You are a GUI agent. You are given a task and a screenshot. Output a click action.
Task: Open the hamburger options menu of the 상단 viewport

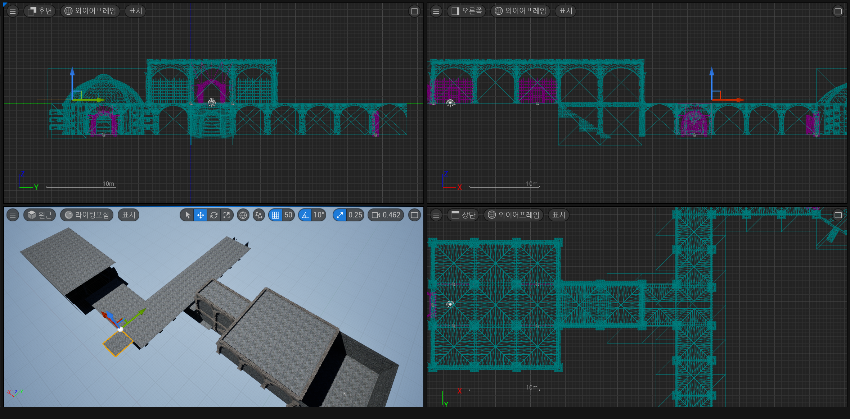click(x=436, y=215)
